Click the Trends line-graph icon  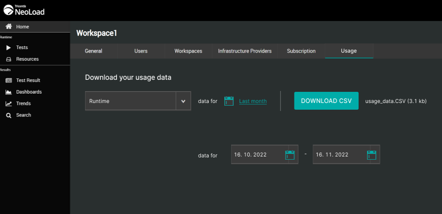click(8, 103)
